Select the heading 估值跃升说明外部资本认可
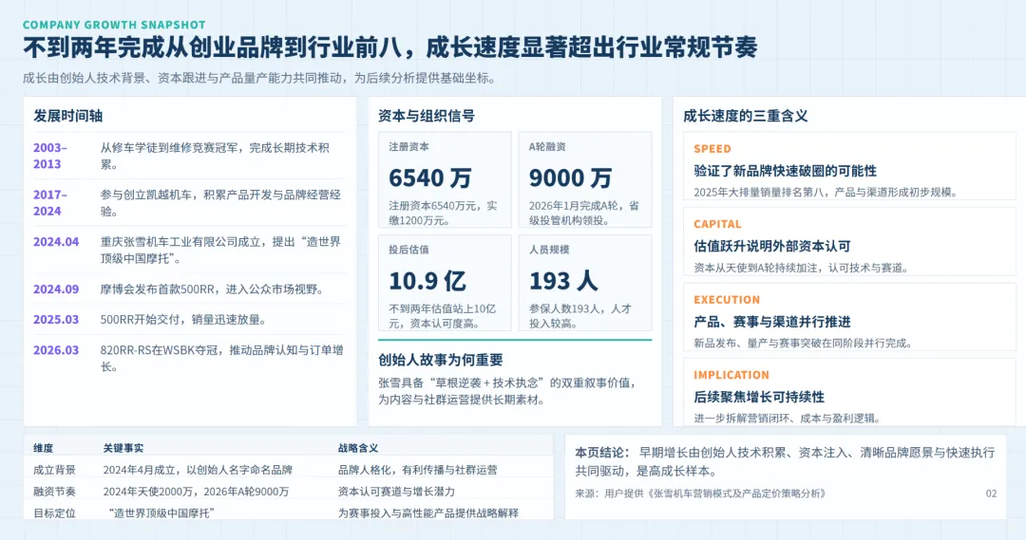The image size is (1026, 540). coord(772,247)
